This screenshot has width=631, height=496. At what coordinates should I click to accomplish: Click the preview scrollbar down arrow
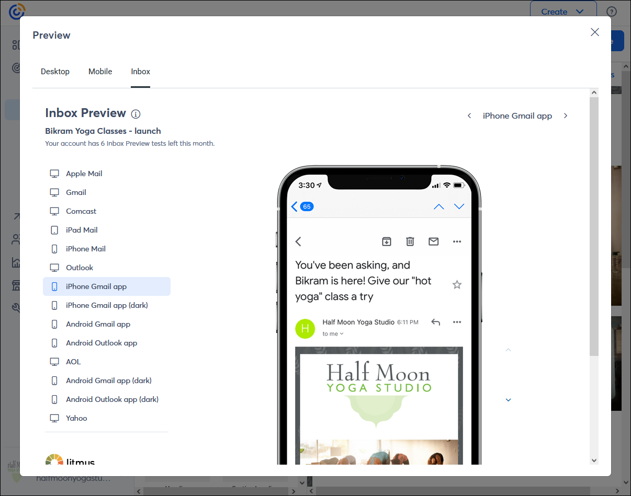coord(594,460)
